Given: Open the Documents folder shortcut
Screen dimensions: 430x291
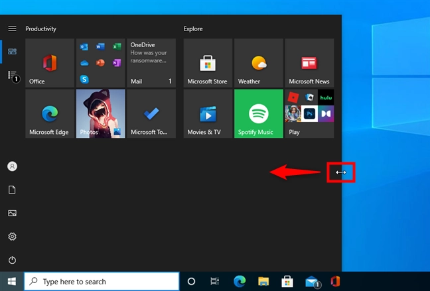Looking at the screenshot, I should (12, 190).
